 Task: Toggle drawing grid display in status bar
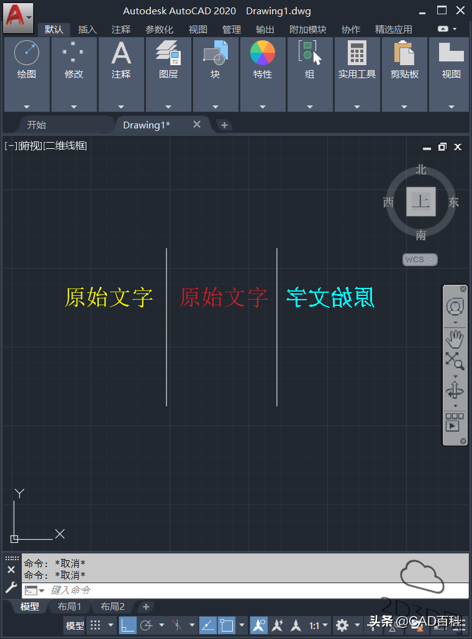pyautogui.click(x=95, y=625)
